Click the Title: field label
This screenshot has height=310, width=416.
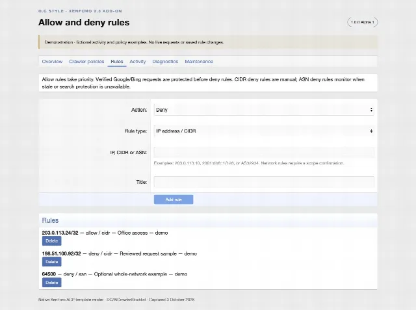click(142, 182)
